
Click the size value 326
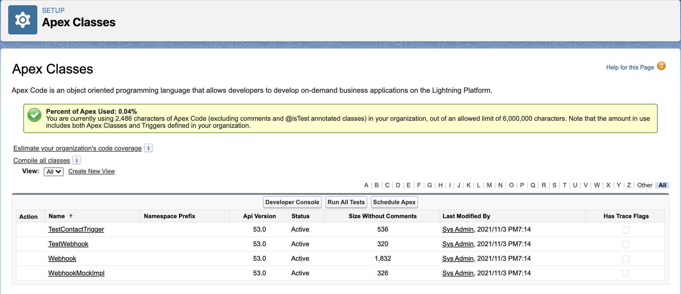coord(383,273)
